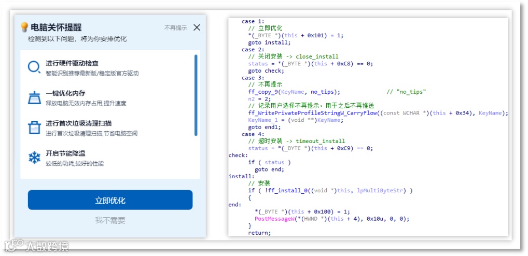Click description 智能识别推荐最新版/稳定版官方驱动
528x256 pixels.
(x=92, y=74)
